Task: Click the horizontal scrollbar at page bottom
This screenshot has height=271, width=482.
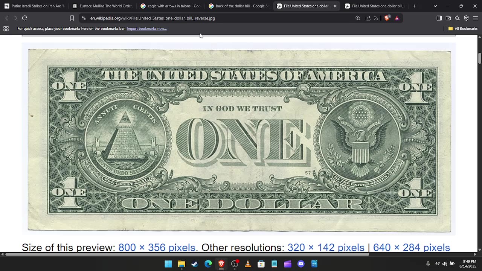Action: [x=187, y=254]
